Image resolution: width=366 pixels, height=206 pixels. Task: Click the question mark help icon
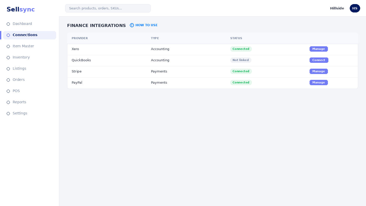pyautogui.click(x=132, y=25)
